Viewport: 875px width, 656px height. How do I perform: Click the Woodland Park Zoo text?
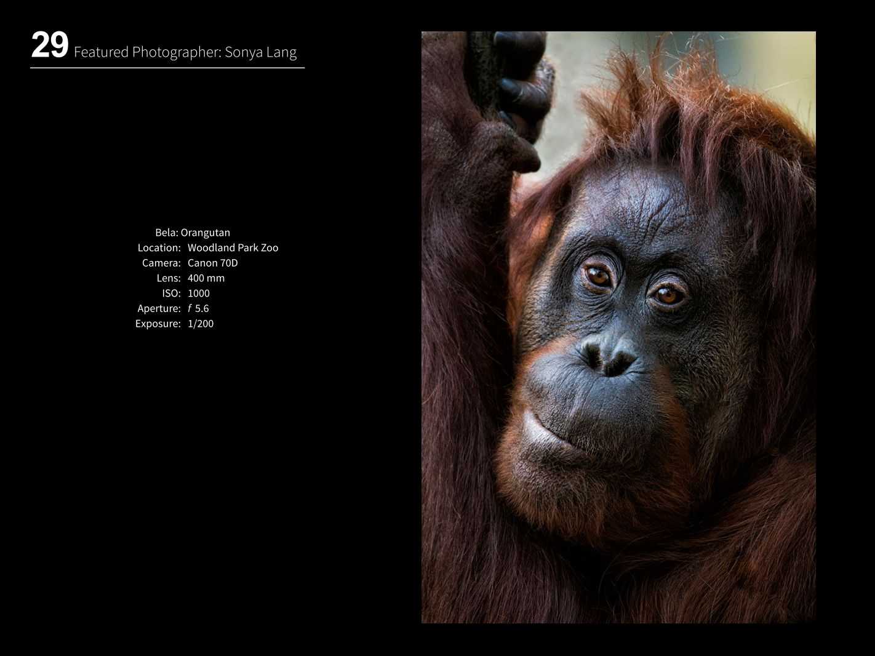pos(233,248)
